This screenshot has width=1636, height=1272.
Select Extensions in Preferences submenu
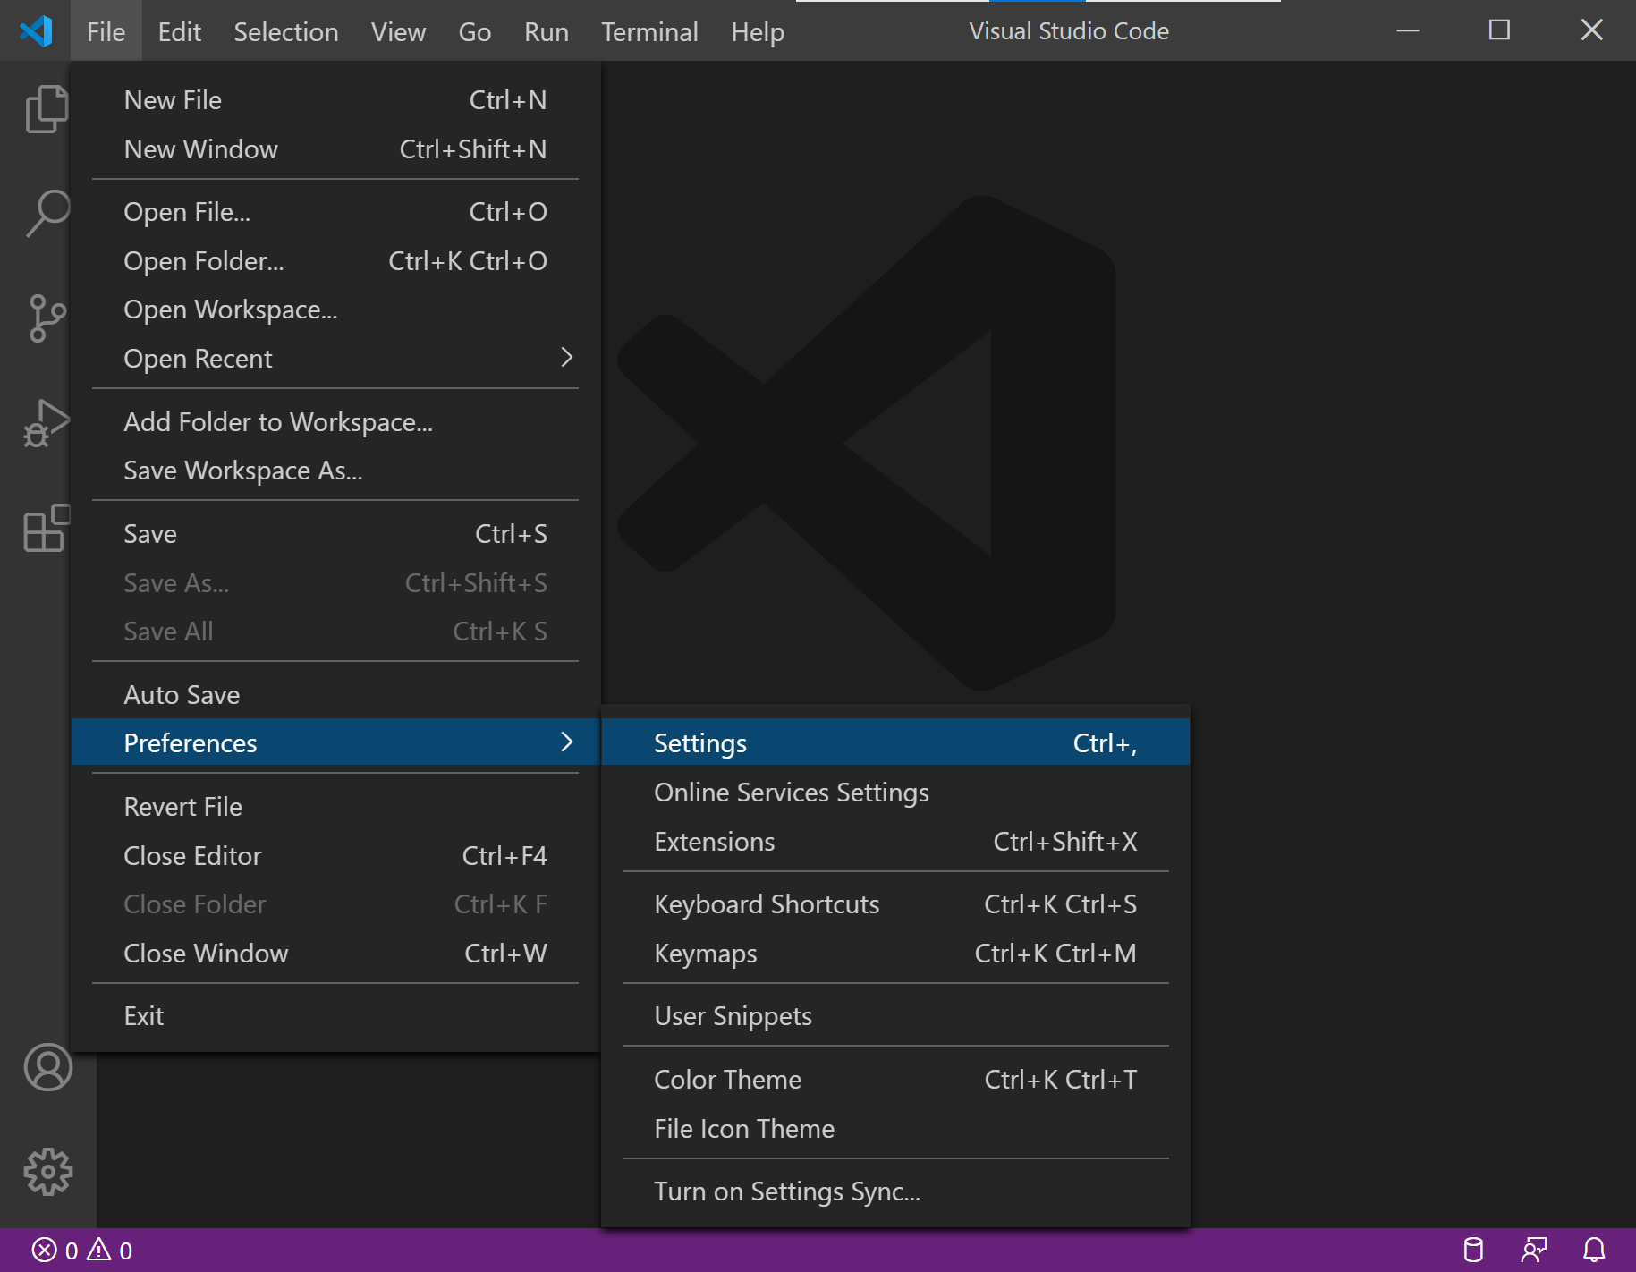click(x=895, y=842)
